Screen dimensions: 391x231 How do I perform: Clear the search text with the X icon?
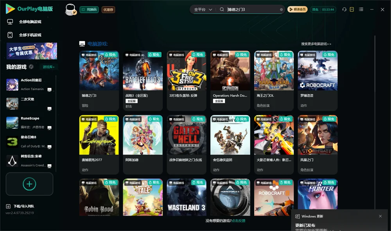point(281,9)
